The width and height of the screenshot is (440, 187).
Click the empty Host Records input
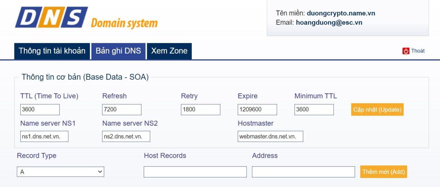[x=195, y=172]
